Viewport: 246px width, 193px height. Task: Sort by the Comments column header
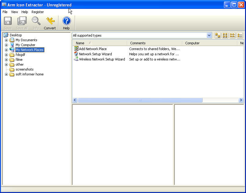(x=155, y=43)
